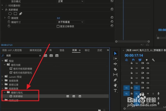166x111 pixels.
Task: Open 混合模式 dropdown showing 正常
Action: pos(70,1)
